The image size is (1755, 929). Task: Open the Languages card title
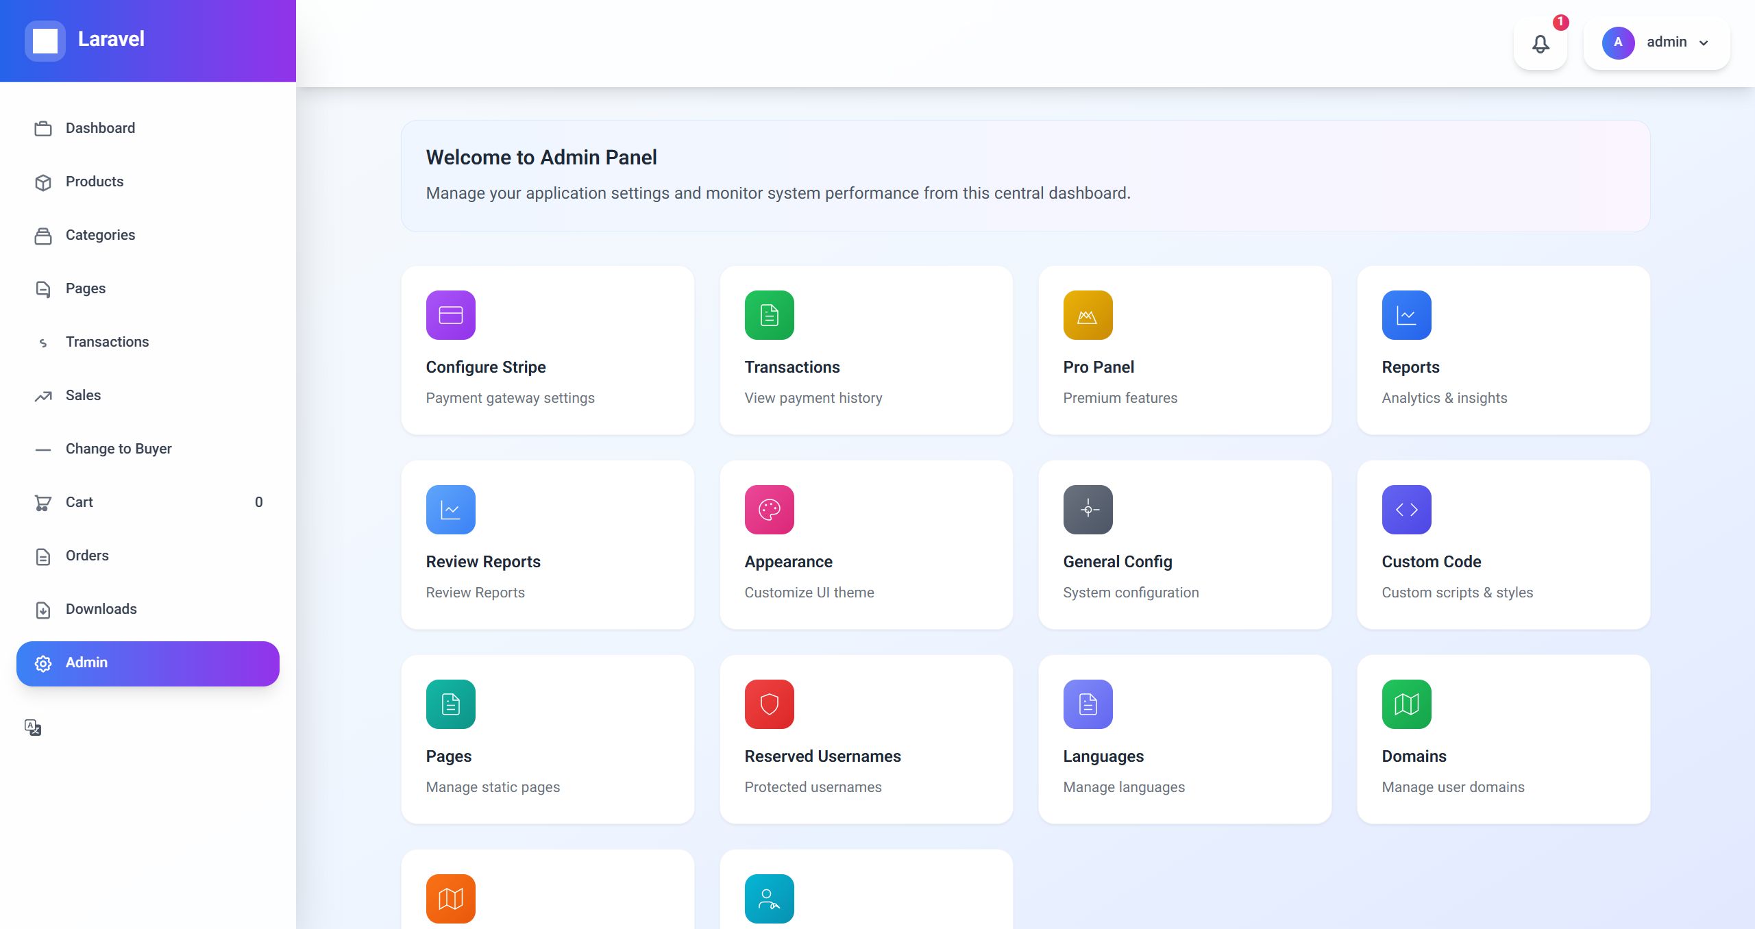click(1103, 756)
